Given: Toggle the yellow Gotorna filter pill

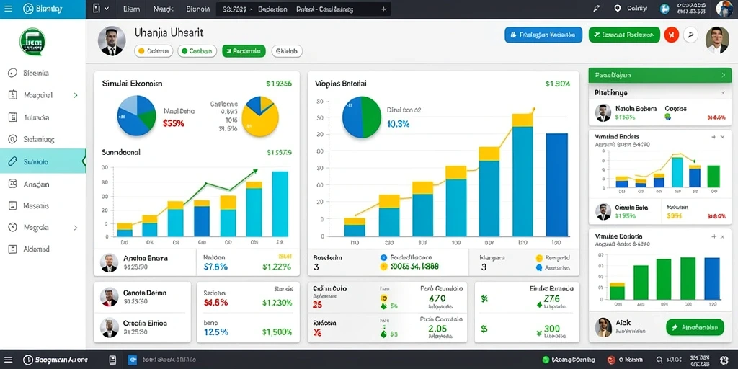Looking at the screenshot, I should (154, 51).
